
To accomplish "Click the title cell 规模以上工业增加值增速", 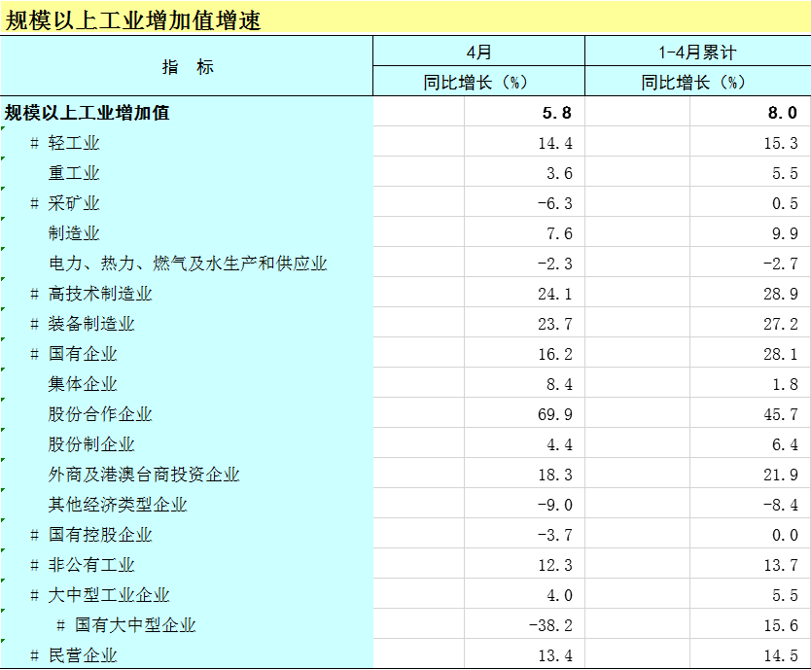I will (x=134, y=20).
